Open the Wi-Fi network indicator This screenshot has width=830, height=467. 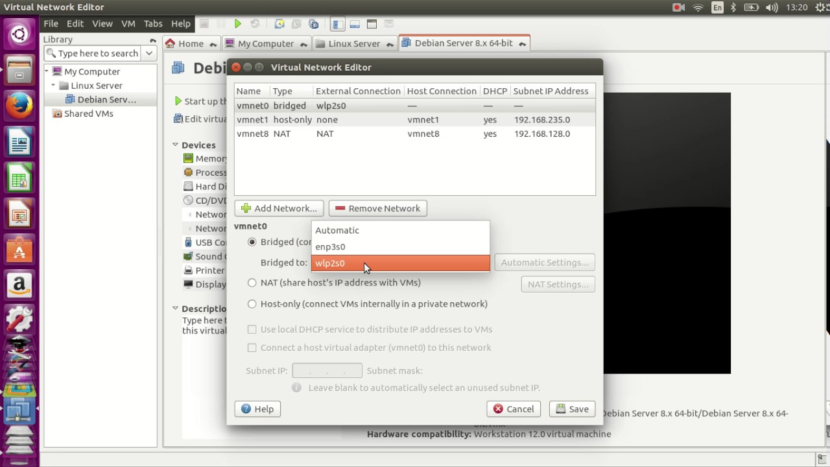(698, 7)
